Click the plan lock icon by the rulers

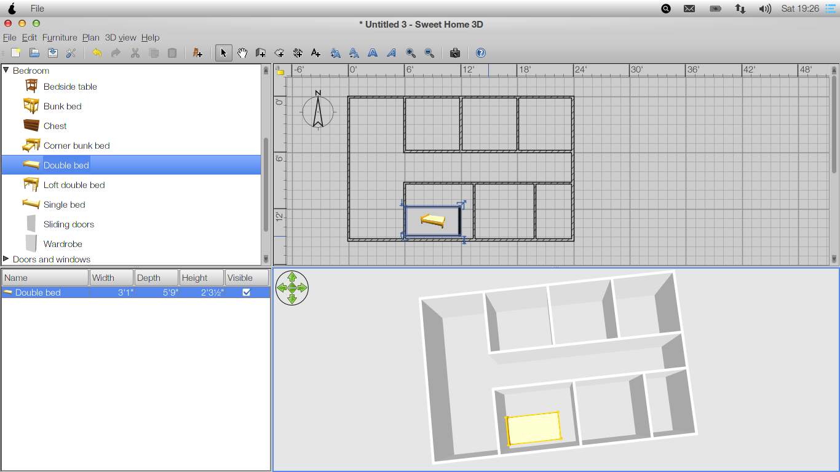[280, 70]
